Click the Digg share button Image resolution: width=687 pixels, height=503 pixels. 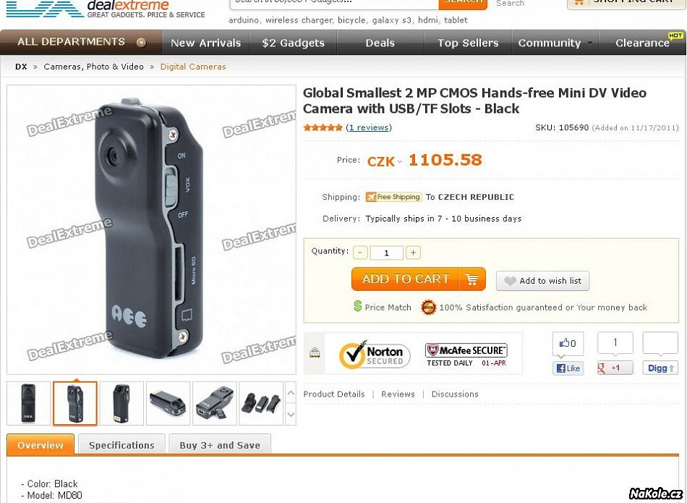point(660,368)
